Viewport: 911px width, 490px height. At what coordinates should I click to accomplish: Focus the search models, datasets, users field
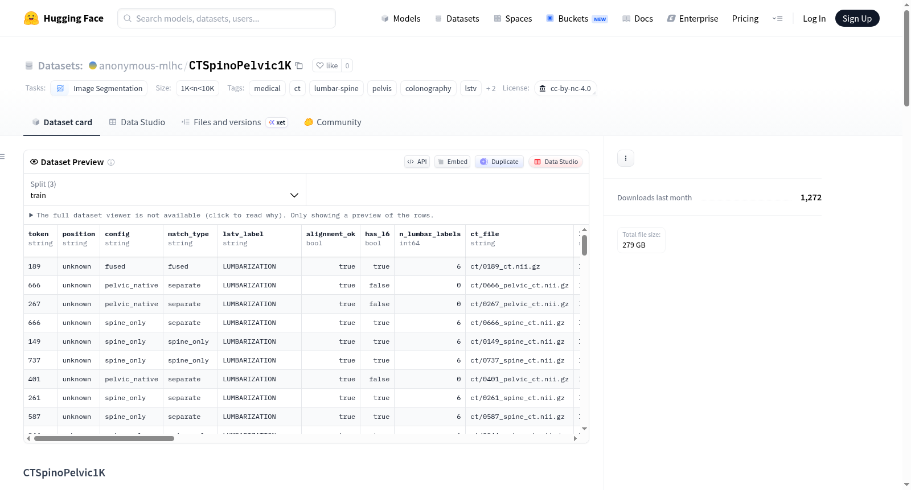click(227, 18)
